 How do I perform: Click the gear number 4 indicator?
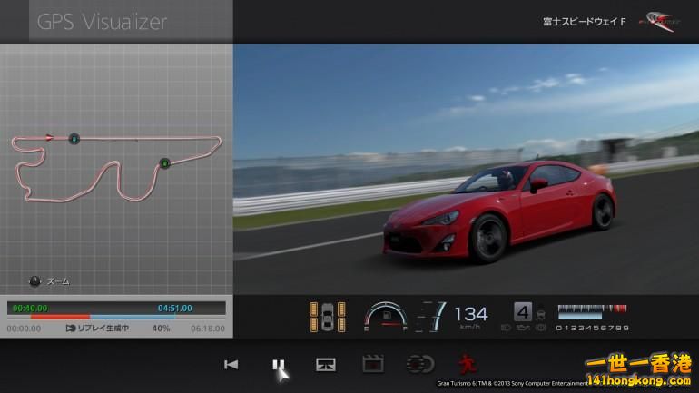(522, 310)
